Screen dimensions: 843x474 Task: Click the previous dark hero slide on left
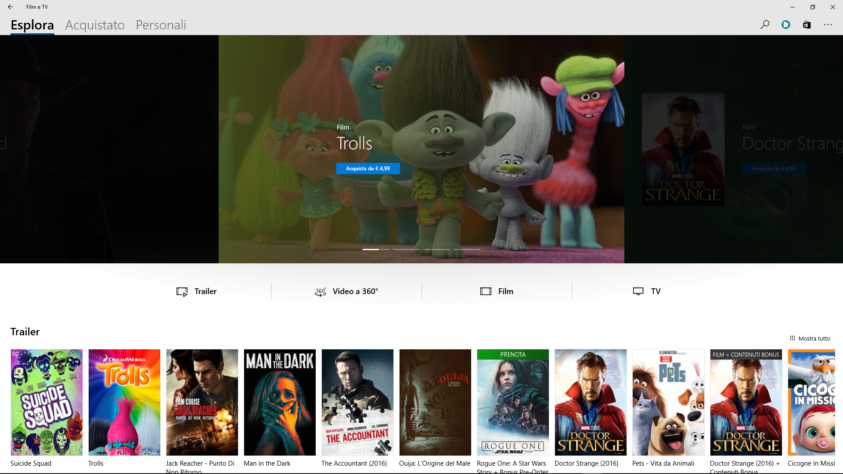109,149
